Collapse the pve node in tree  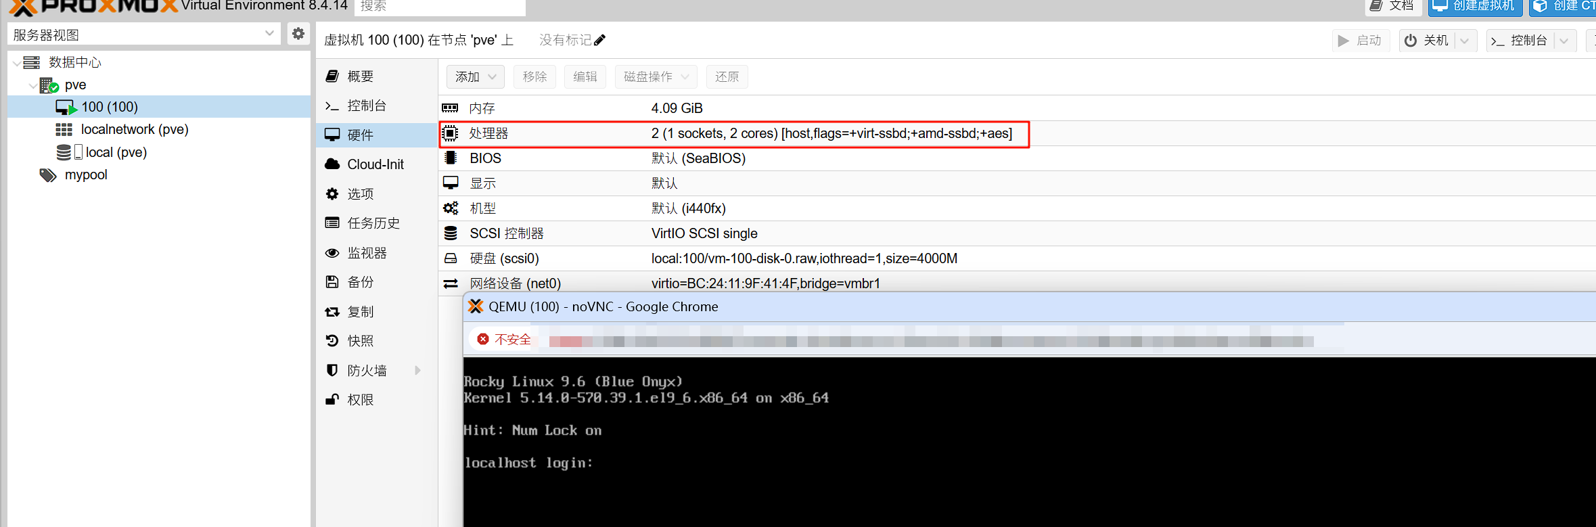click(x=32, y=85)
